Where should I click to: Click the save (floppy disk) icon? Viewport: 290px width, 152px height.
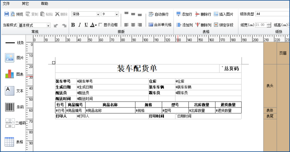point(7,14)
